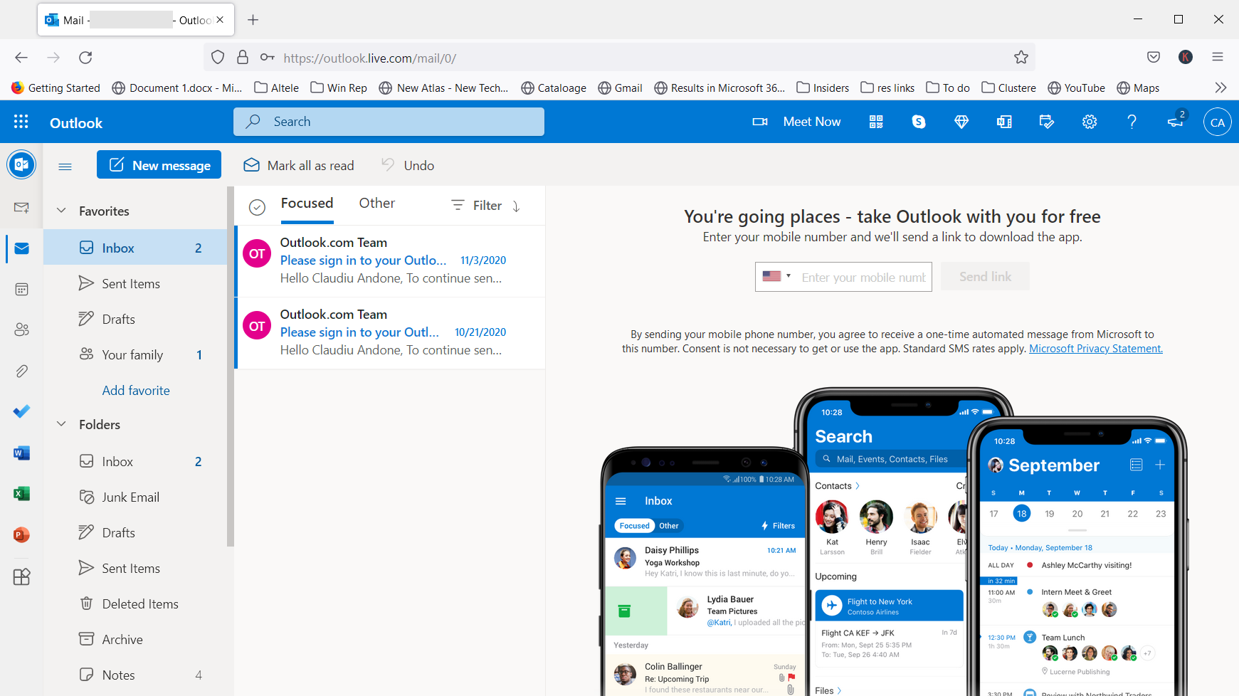1239x696 pixels.
Task: Show more bookmarks chevron
Action: (x=1220, y=88)
